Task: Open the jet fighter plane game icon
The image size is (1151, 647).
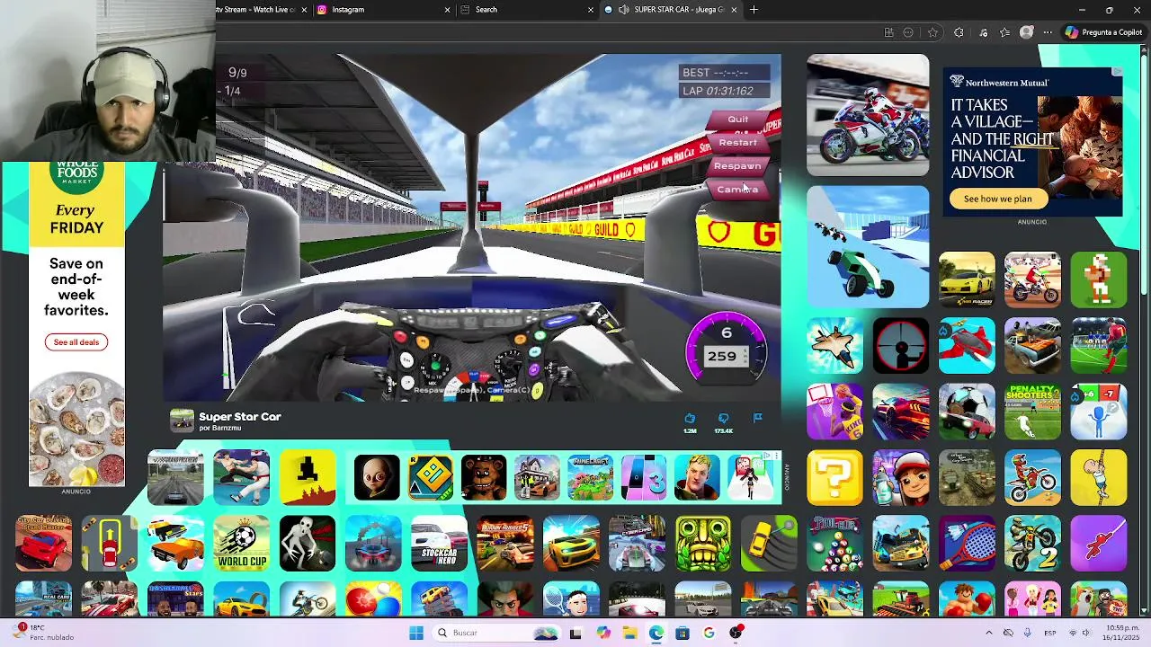Action: [x=834, y=345]
